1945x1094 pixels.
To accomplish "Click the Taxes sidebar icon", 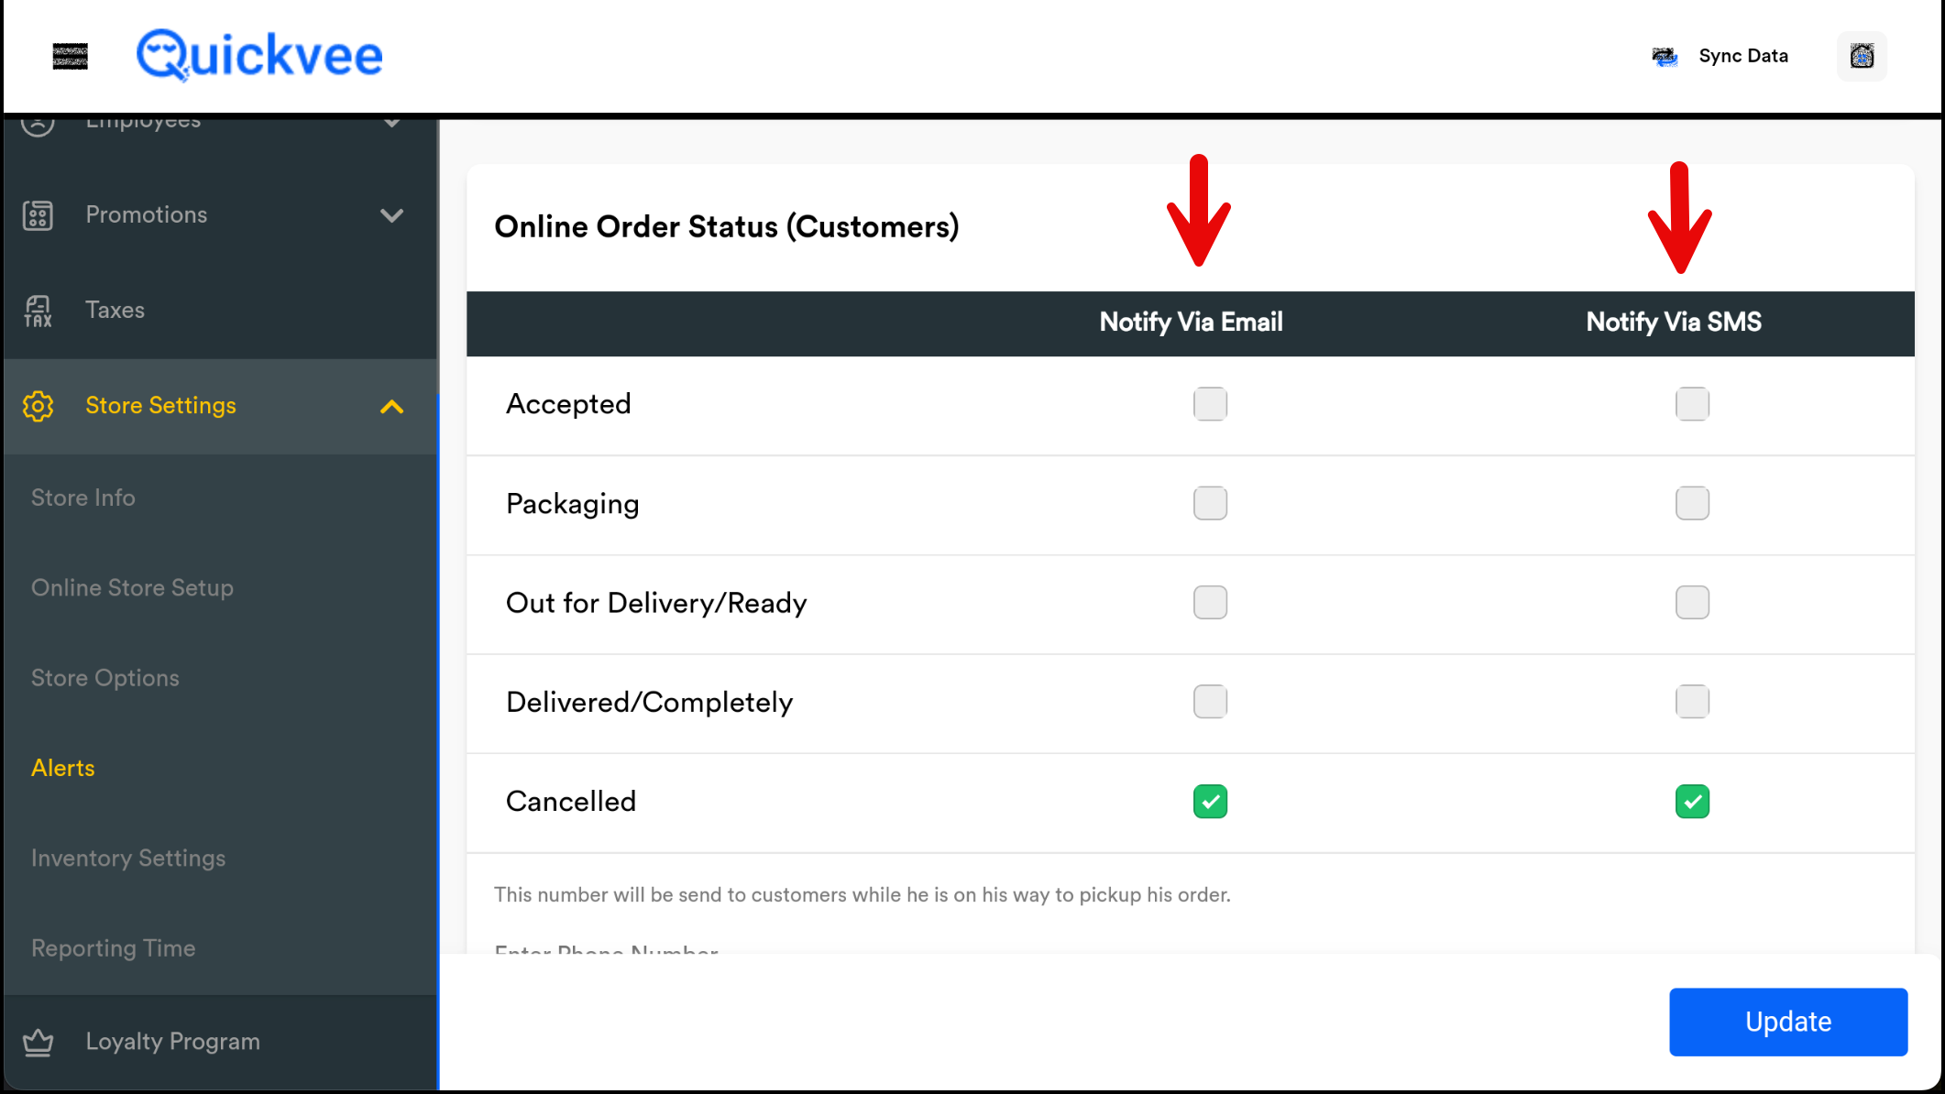I will coord(38,311).
